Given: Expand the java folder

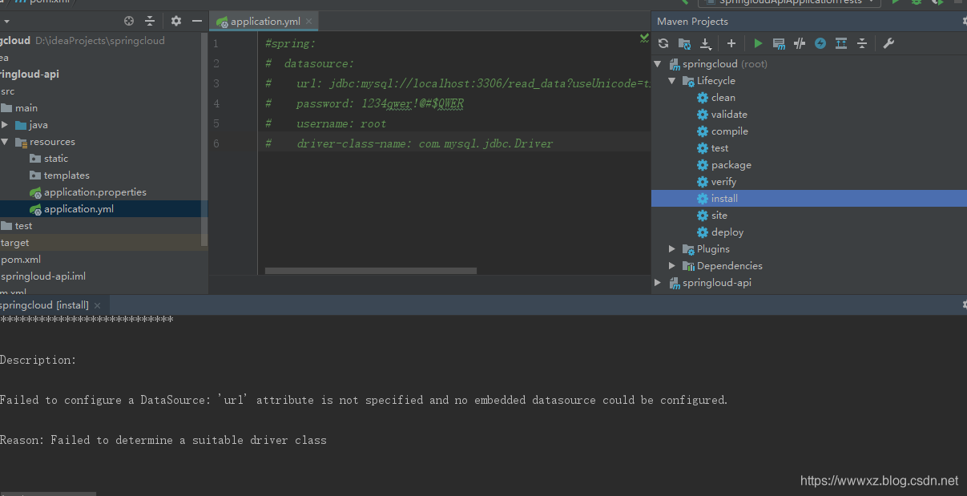Looking at the screenshot, I should 5,125.
